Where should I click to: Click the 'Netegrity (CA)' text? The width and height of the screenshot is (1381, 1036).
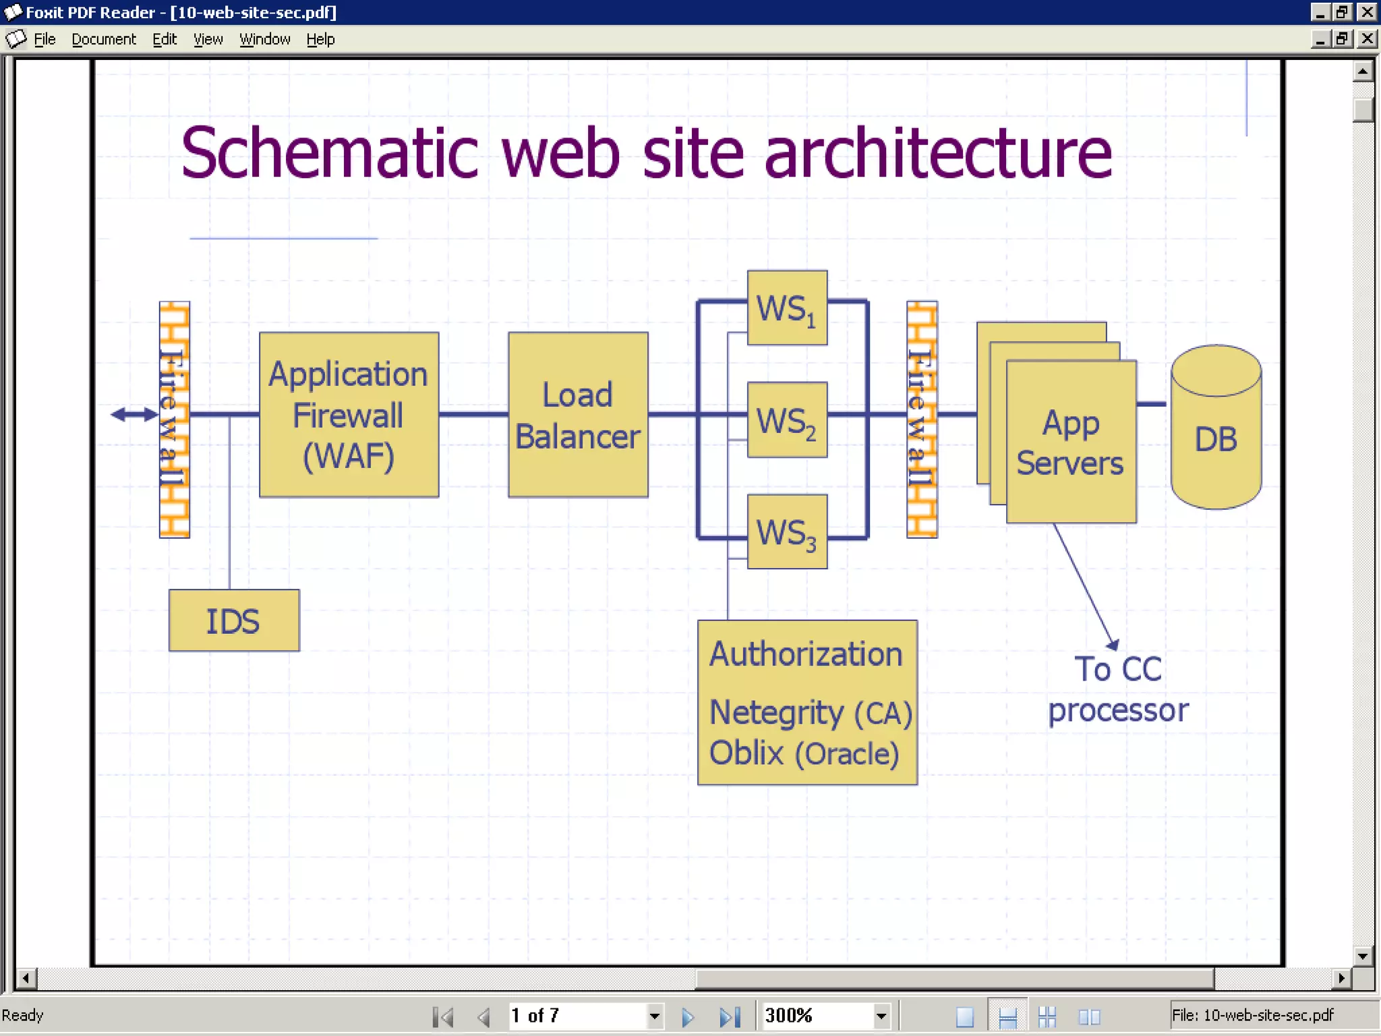811,713
